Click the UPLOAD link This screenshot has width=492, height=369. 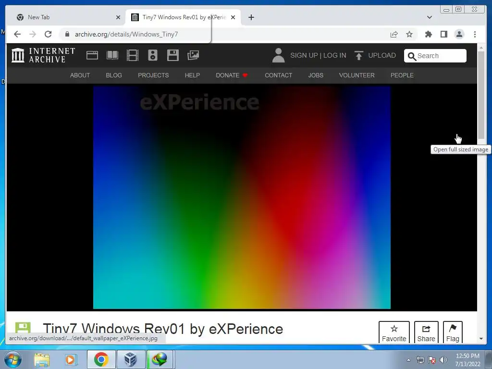[x=382, y=56]
